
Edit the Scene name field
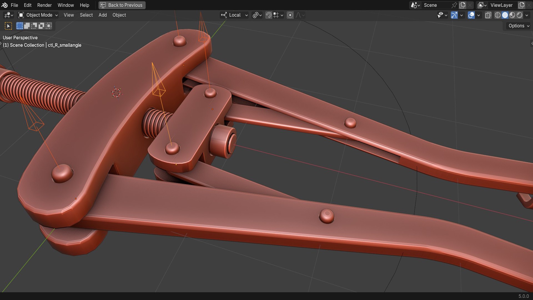click(x=436, y=5)
